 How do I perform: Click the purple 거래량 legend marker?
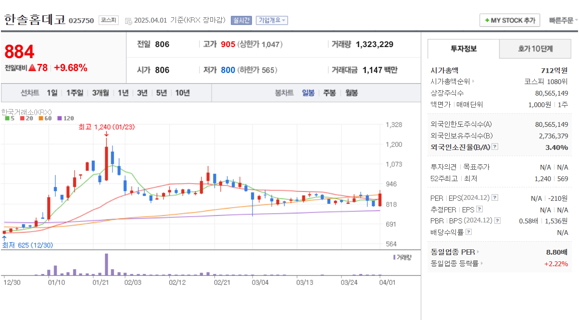[x=394, y=257]
